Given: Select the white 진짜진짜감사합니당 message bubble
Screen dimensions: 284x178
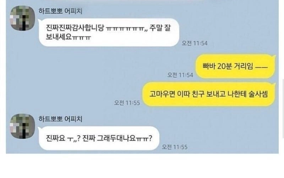Looking at the screenshot, I should point(109,32).
